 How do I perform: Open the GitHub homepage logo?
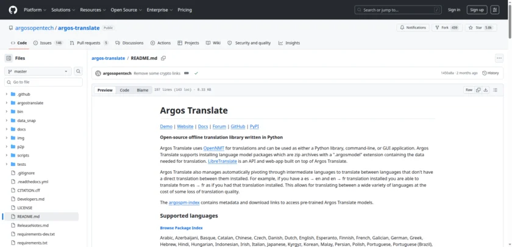13,10
